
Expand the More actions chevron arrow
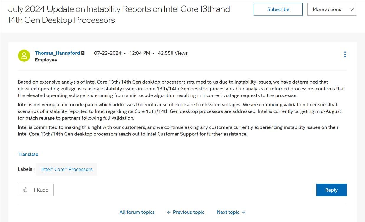[x=351, y=9]
